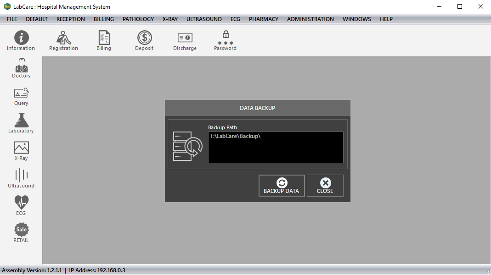Open the Laboratory flask icon
The width and height of the screenshot is (491, 275).
(21, 123)
